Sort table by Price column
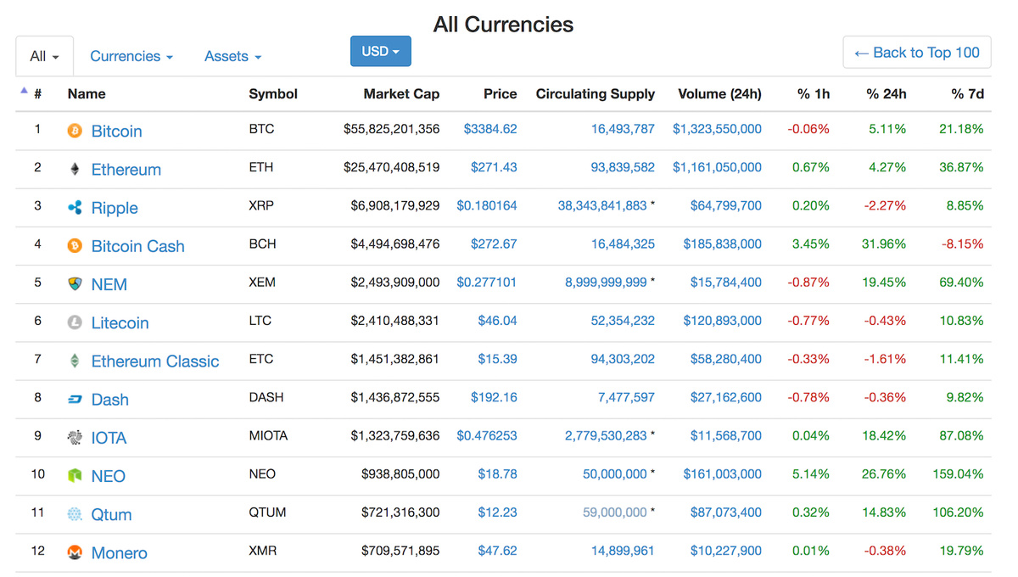Screen dimensions: 1018x577 coord(501,94)
